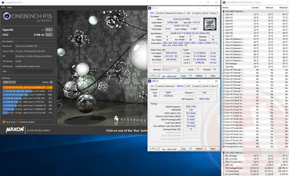The image size is (289, 176).
Task: Click the Current column header in HWiNFO
Action: pos(255,8)
